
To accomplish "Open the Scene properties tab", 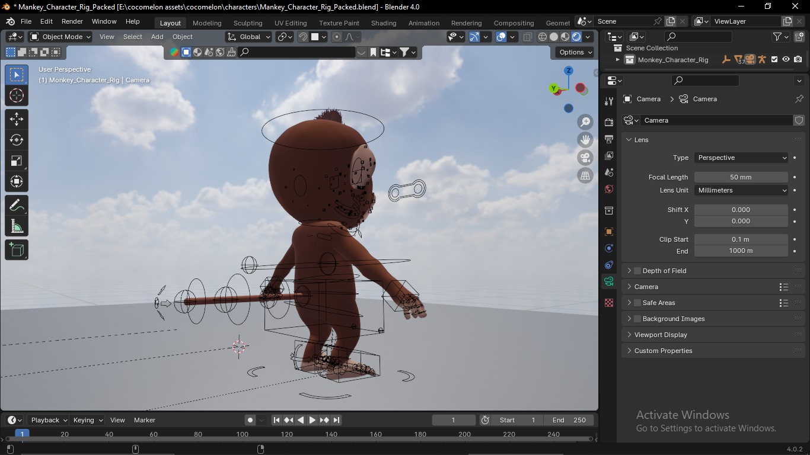I will (609, 172).
